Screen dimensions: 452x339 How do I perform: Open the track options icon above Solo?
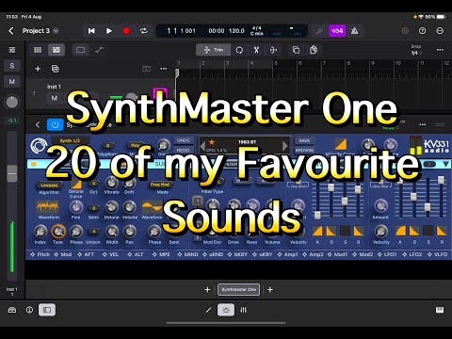coord(12,50)
